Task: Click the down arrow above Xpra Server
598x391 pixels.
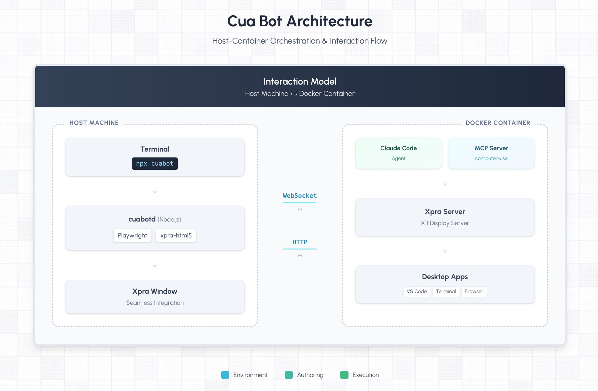Action: [445, 183]
